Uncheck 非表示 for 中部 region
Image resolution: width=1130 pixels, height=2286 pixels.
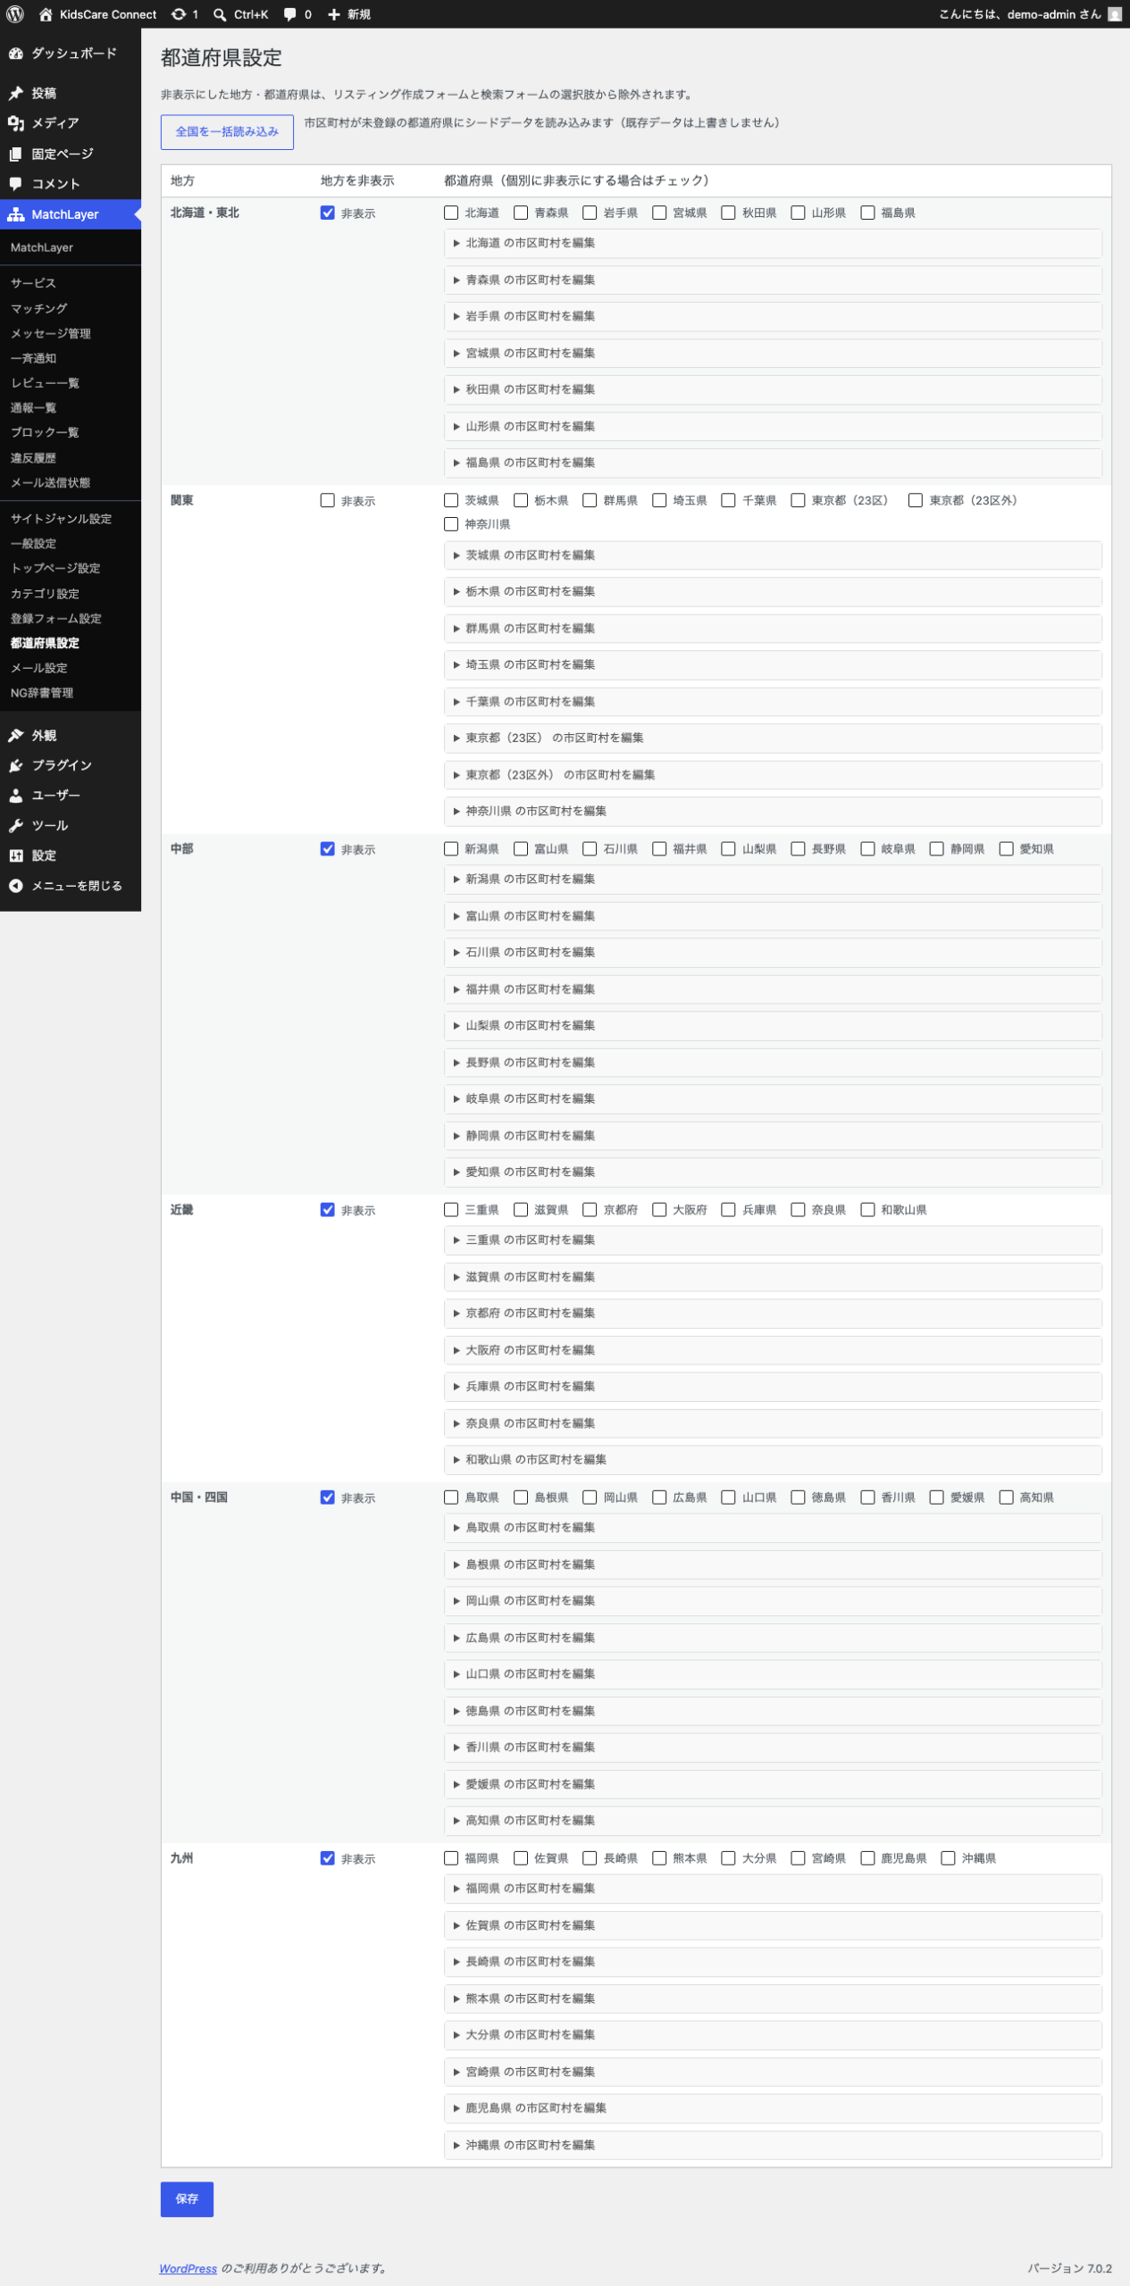(x=328, y=849)
